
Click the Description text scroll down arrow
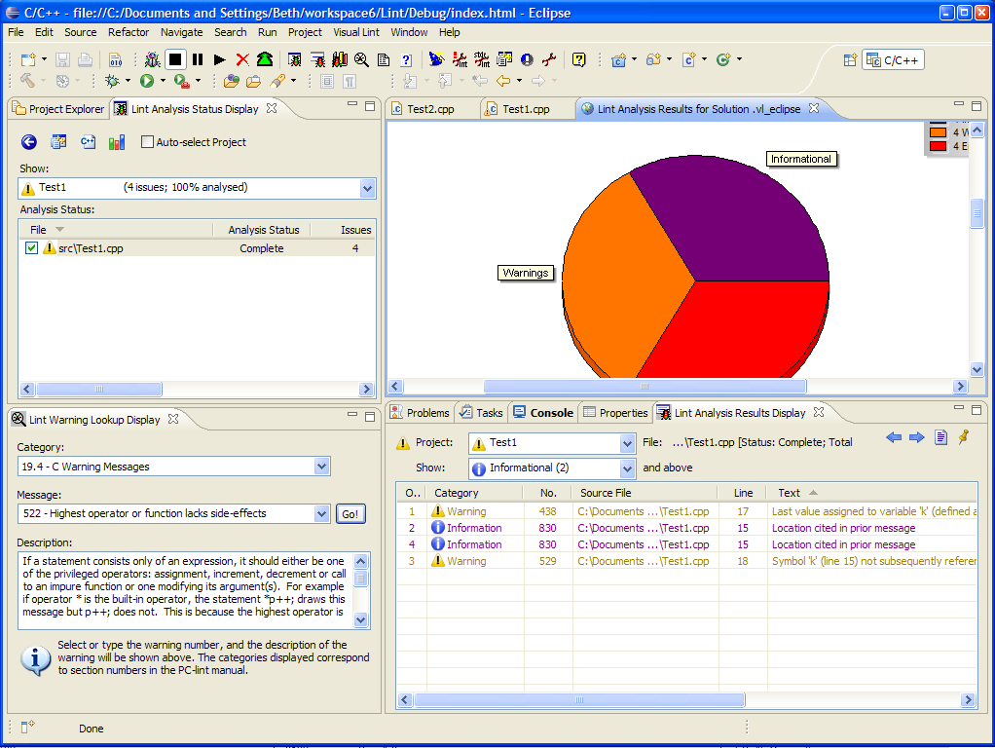coord(360,620)
